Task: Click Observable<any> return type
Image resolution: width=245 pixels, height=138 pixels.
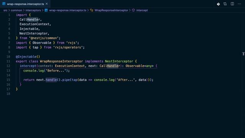Action: point(139,66)
